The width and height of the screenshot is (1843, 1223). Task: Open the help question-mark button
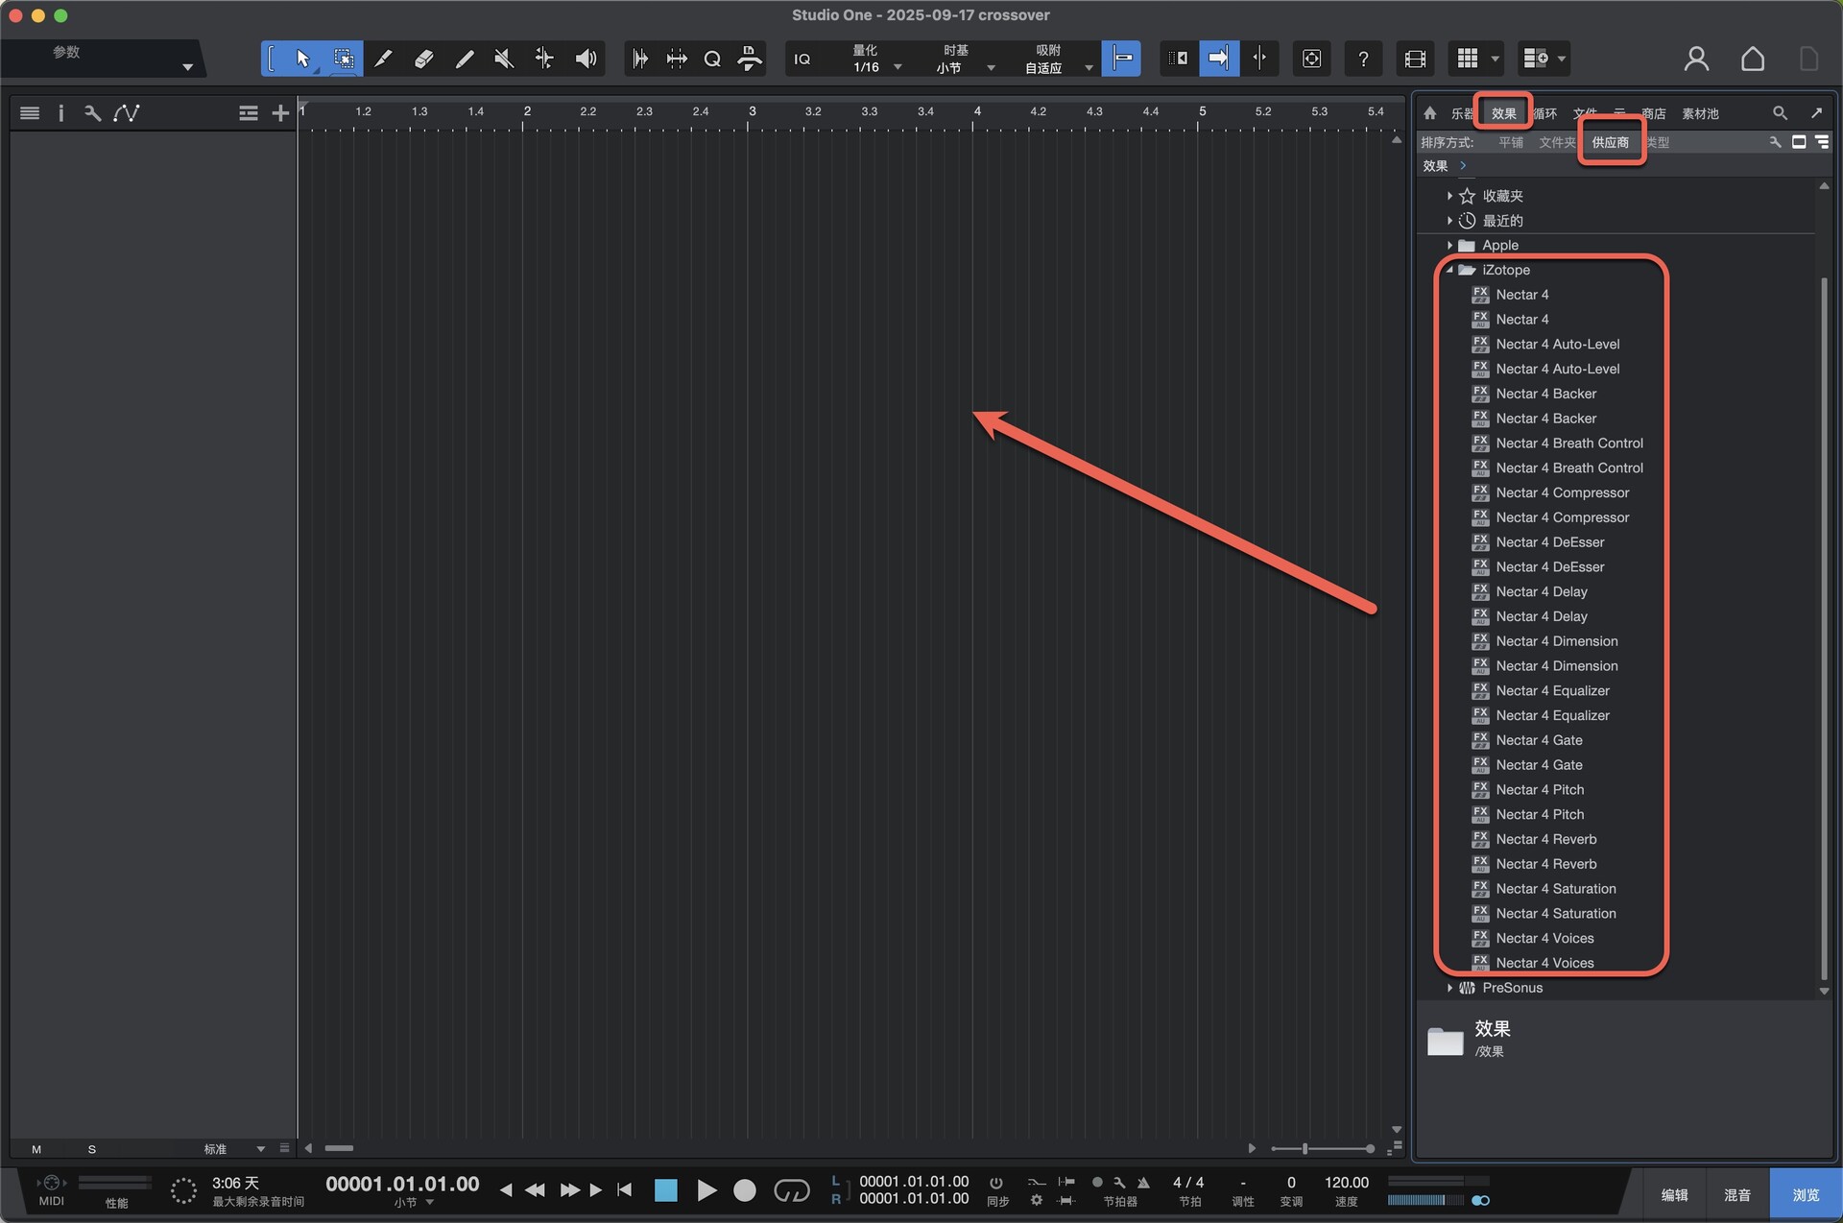coord(1363,59)
